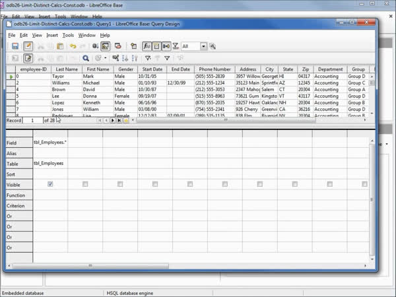396x297 pixels.
Task: Click the record number input field
Action: pos(32,121)
